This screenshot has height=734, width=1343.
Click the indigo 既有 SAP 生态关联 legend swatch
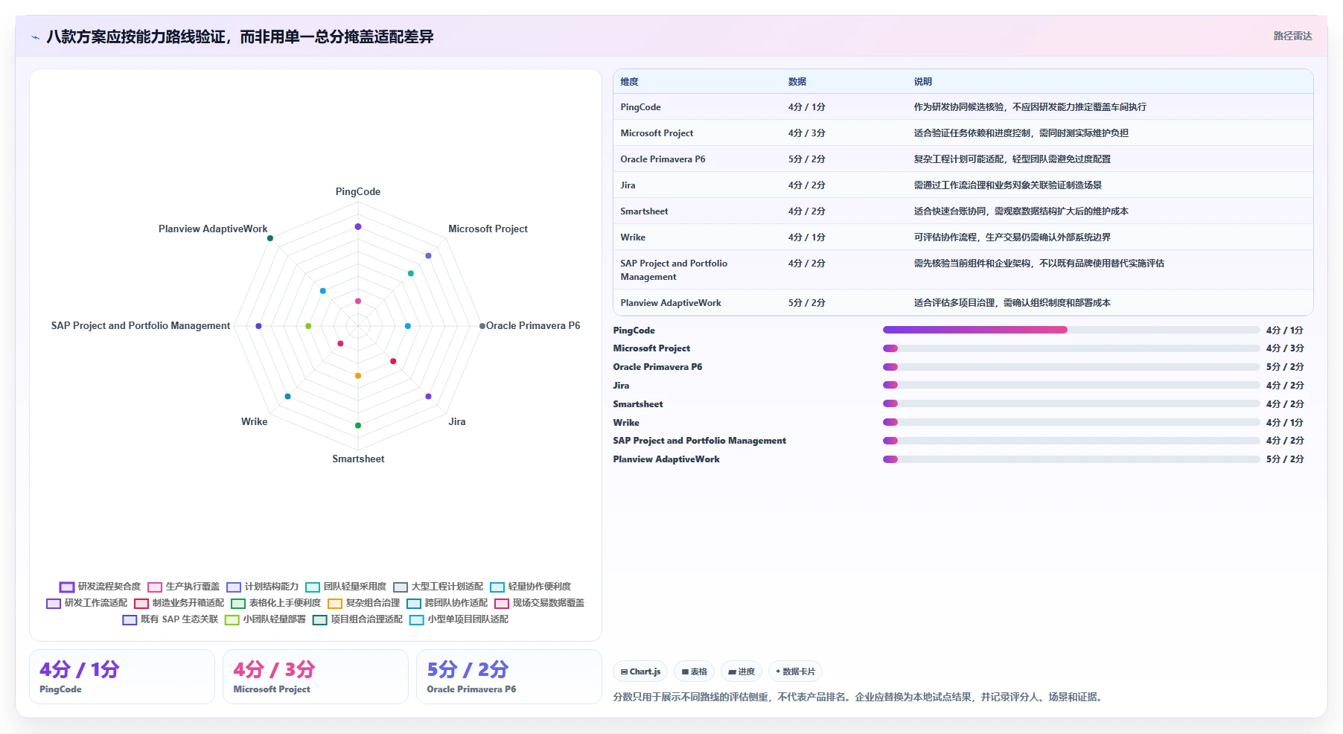pyautogui.click(x=130, y=619)
